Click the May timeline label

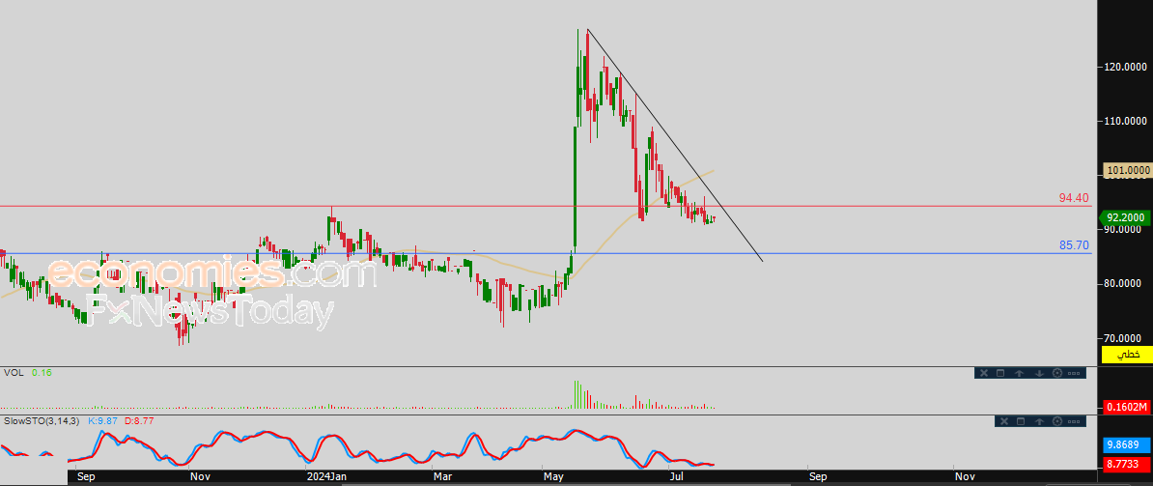coord(553,477)
